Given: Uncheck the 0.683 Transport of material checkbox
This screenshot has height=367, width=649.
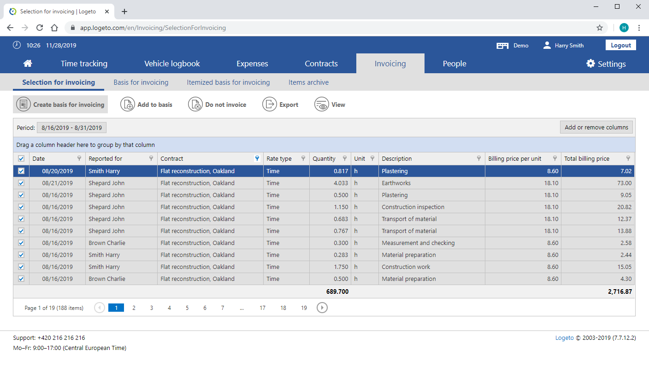Looking at the screenshot, I should tap(21, 219).
